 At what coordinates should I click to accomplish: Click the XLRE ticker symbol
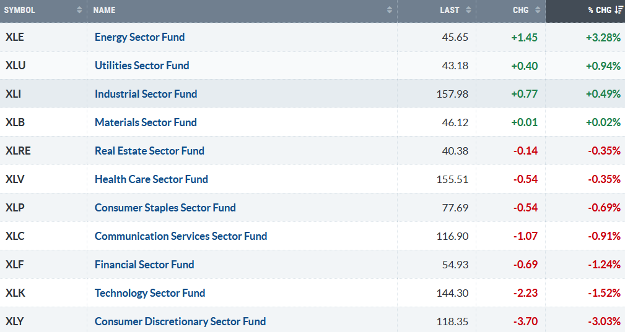(20, 151)
